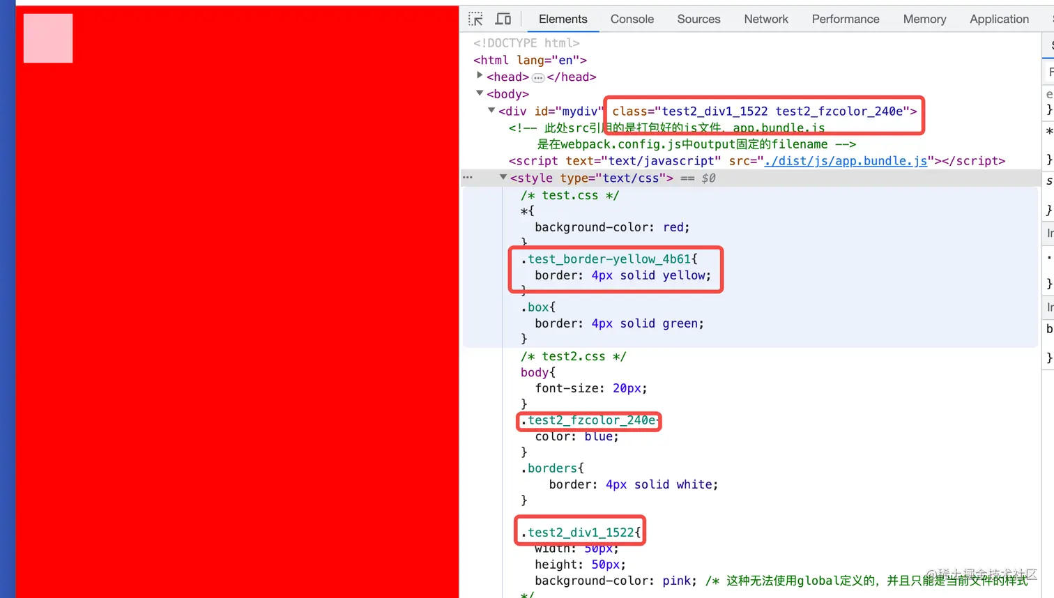
Task: Open the Application tab
Action: coord(999,19)
